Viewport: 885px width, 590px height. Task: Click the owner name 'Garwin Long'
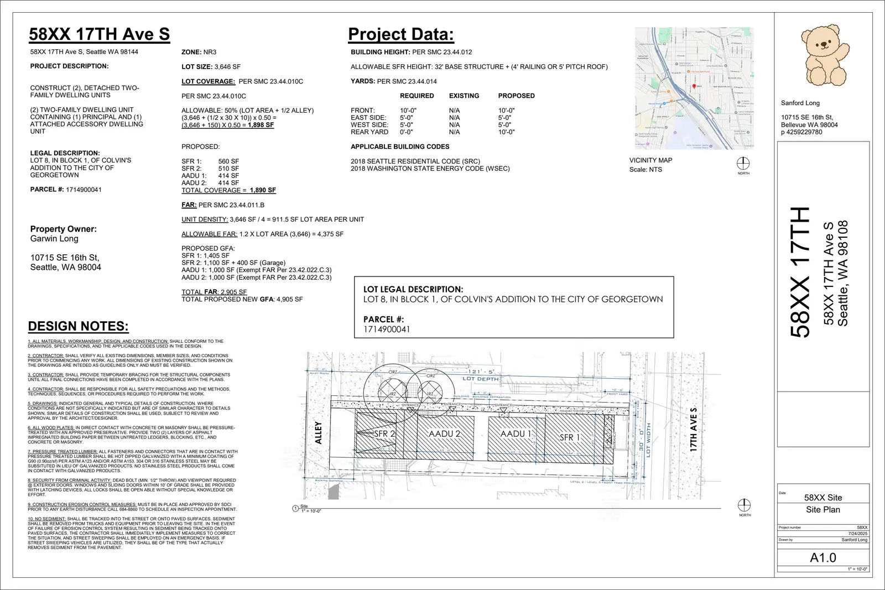[54, 239]
